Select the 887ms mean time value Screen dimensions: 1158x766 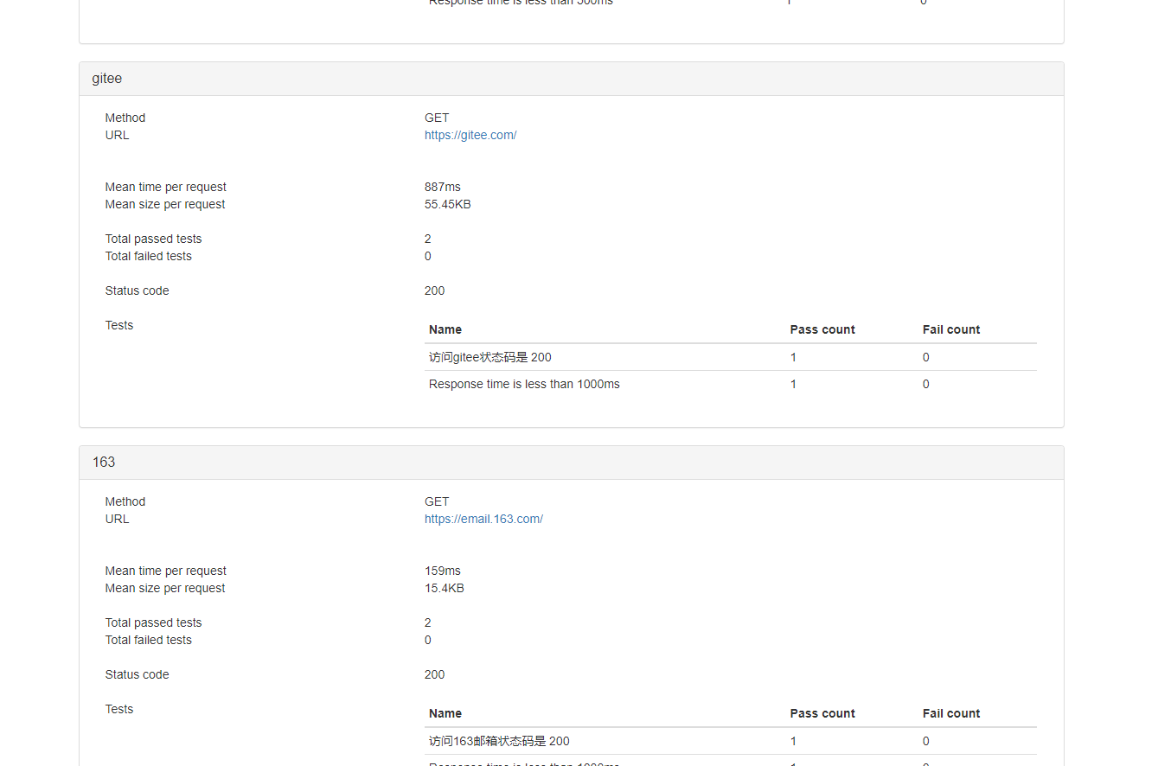pyautogui.click(x=443, y=187)
